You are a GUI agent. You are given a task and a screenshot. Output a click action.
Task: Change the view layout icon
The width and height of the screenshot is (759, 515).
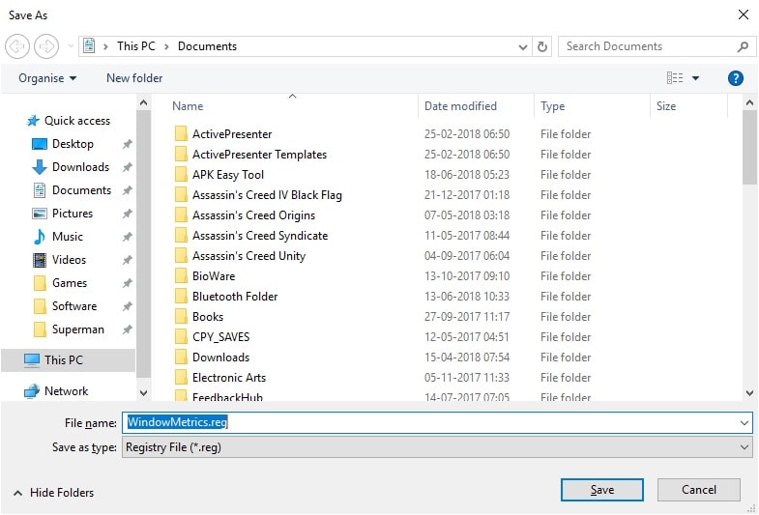pos(674,78)
